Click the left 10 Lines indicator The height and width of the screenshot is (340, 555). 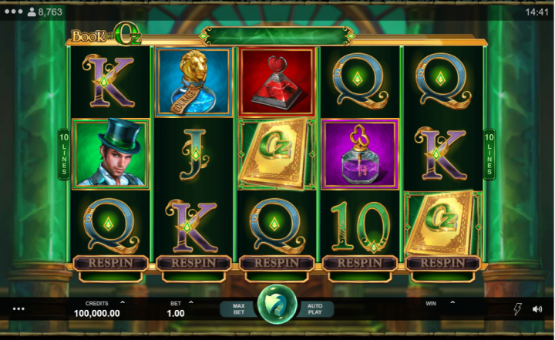(64, 154)
